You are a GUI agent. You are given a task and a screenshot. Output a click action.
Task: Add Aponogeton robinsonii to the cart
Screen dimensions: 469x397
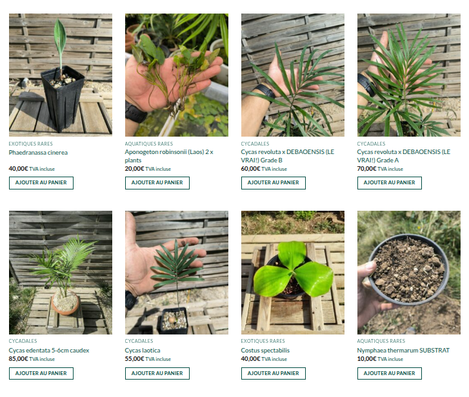157,183
